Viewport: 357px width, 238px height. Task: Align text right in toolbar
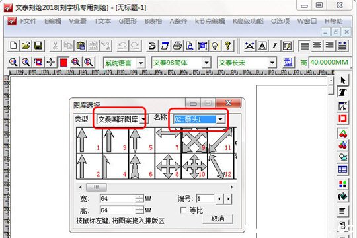tap(329, 46)
